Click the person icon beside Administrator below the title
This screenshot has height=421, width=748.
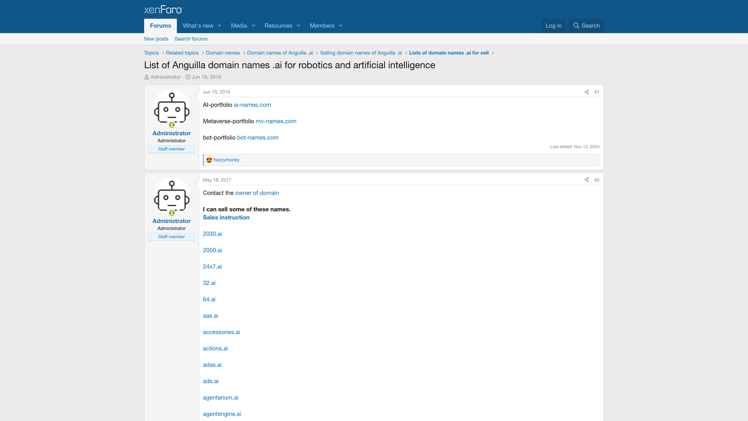point(146,77)
